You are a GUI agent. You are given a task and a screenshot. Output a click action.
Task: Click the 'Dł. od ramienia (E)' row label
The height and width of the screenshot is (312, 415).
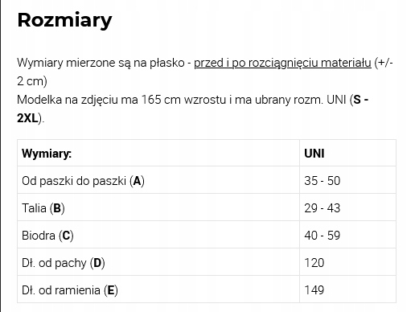point(70,290)
